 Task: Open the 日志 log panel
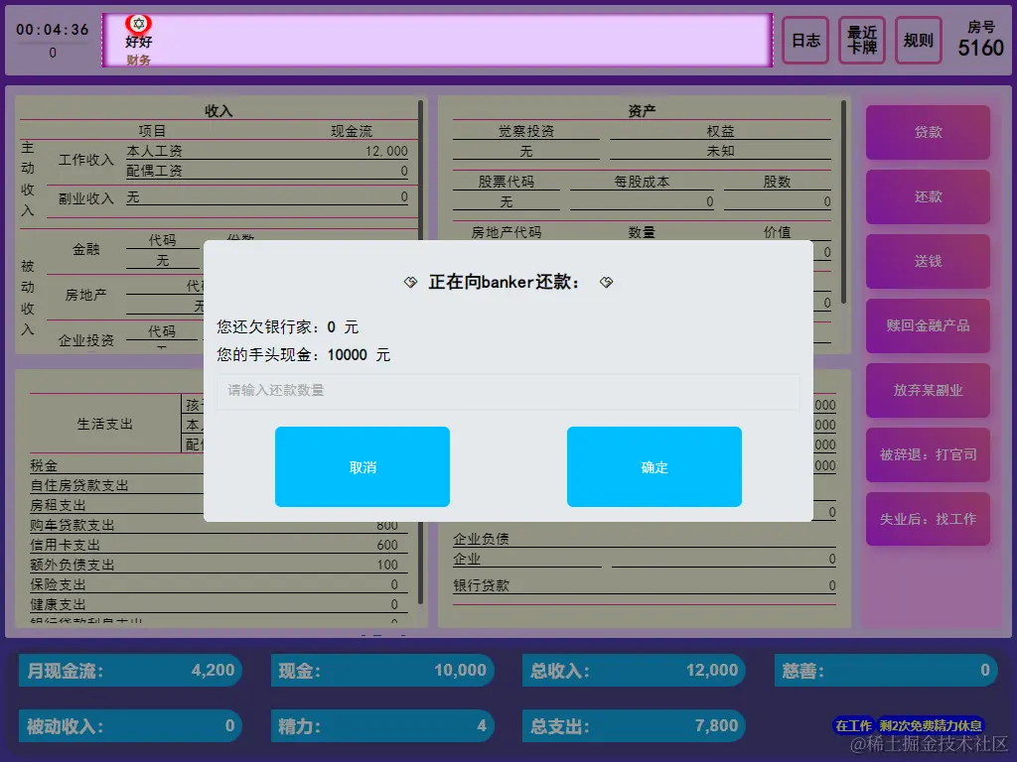tap(805, 41)
